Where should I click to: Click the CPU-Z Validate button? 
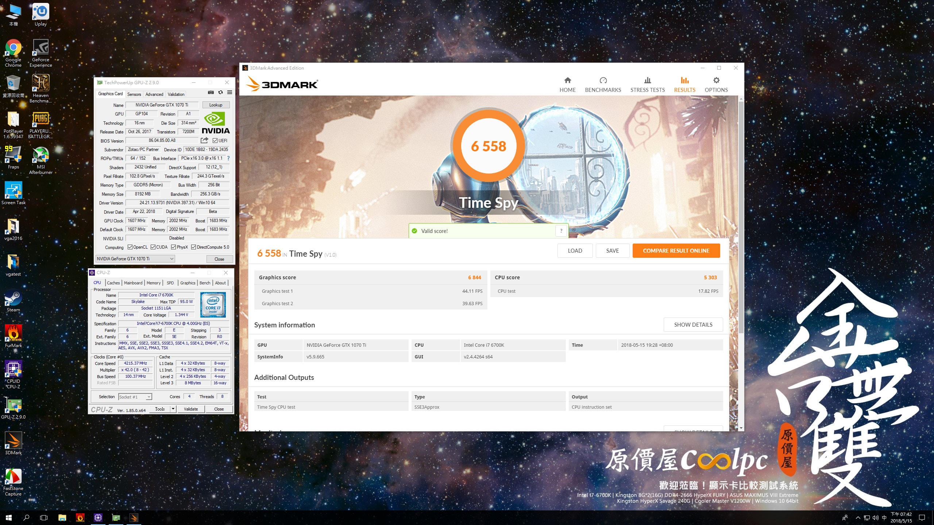click(191, 409)
